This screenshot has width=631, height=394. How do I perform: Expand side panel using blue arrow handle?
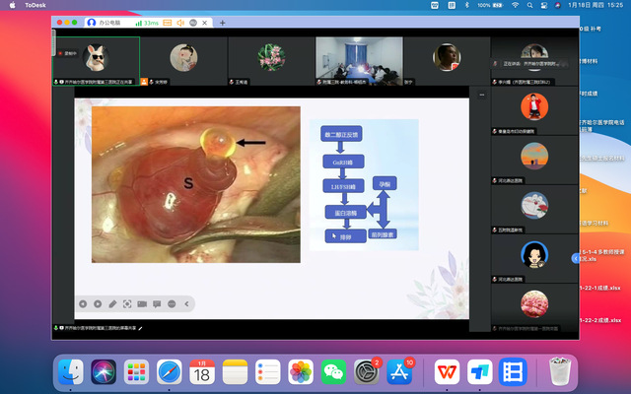[576, 258]
